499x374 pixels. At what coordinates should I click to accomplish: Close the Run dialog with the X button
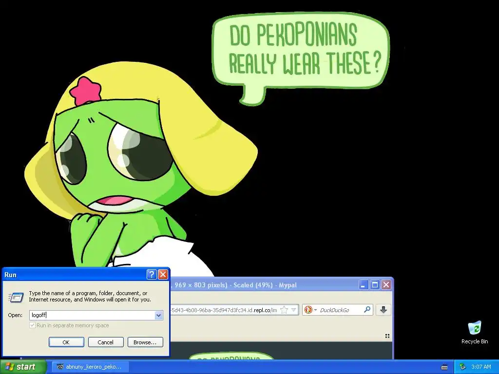[163, 275]
